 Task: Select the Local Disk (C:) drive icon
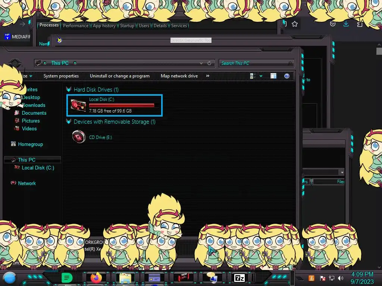point(78,105)
